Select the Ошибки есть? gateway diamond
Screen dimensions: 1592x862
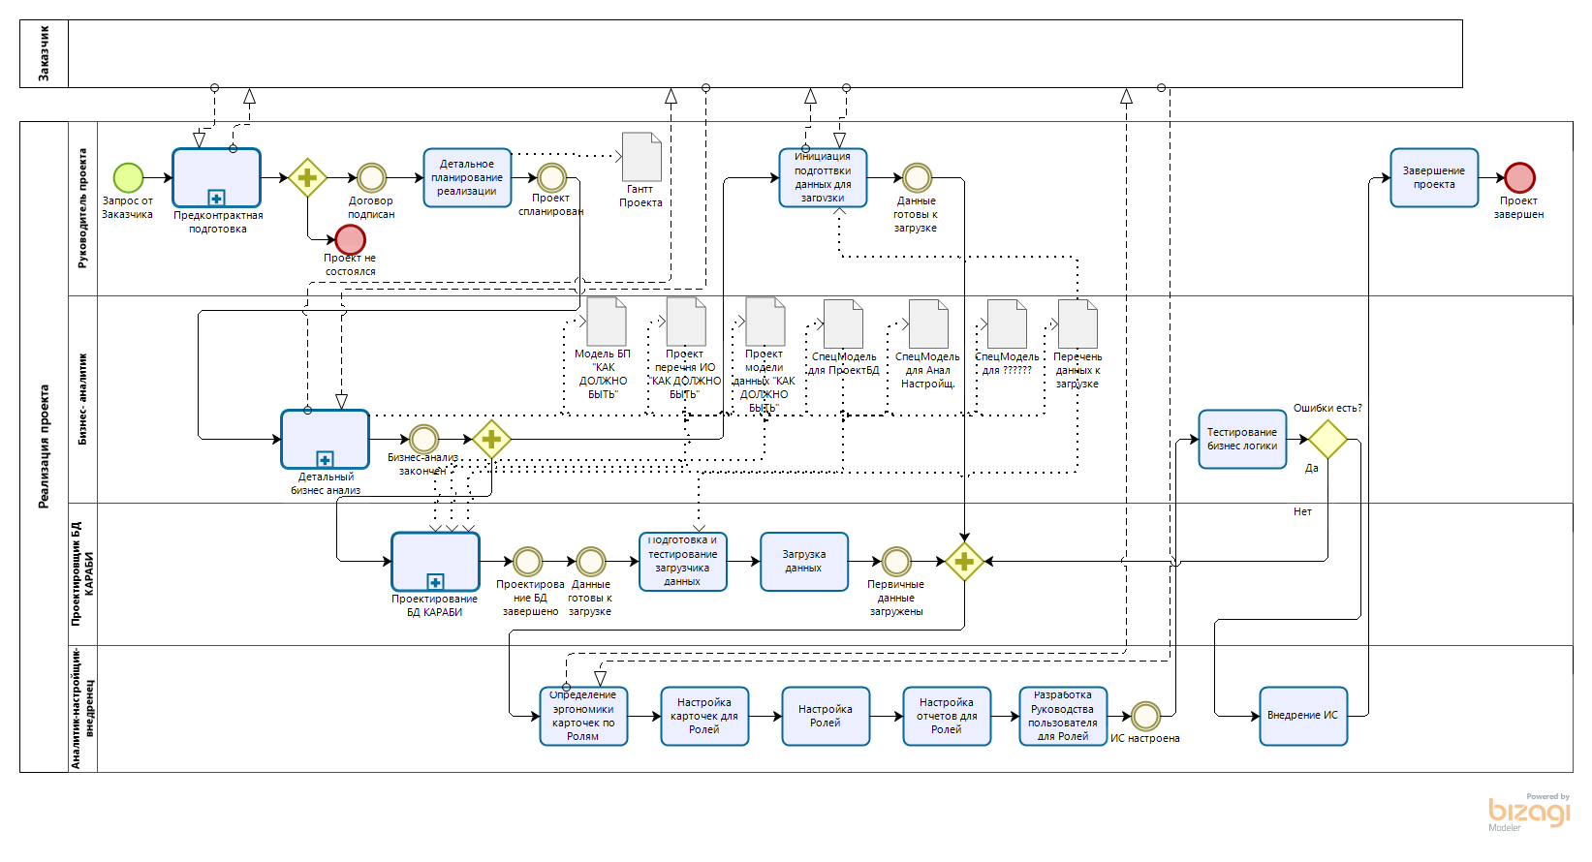pyautogui.click(x=1327, y=439)
